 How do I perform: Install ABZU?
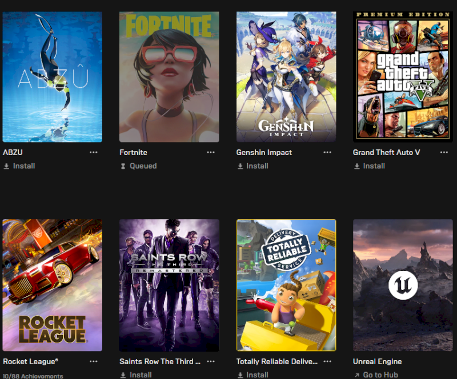(24, 166)
